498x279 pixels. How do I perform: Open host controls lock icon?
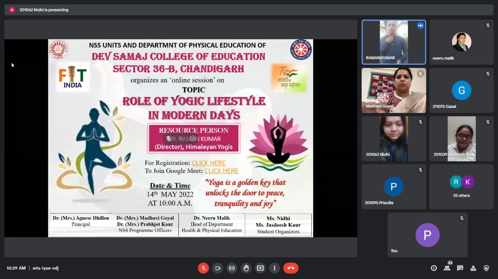[x=486, y=268]
